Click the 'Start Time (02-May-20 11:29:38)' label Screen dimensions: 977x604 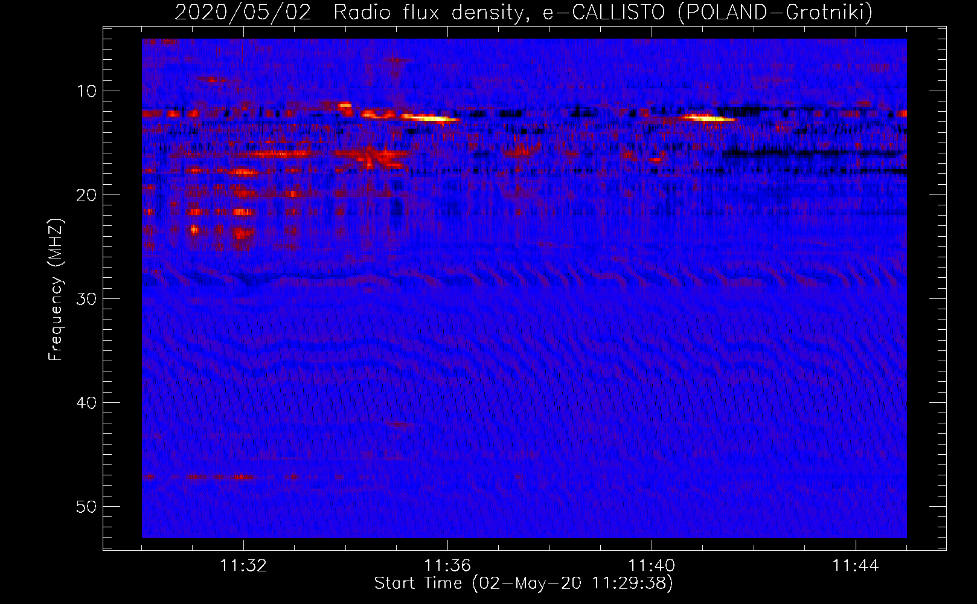[524, 583]
